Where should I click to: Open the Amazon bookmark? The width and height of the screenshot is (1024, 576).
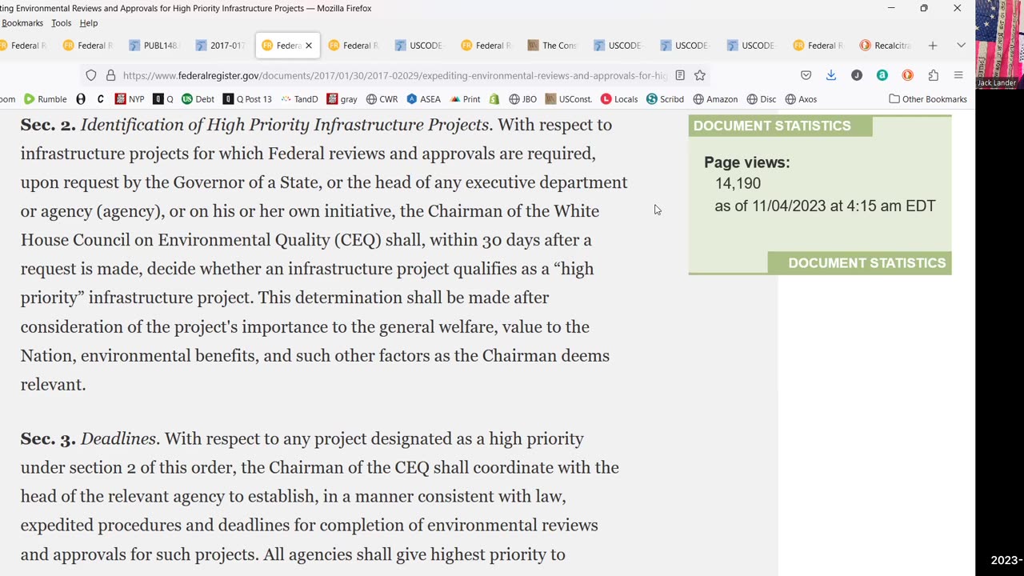pos(715,99)
